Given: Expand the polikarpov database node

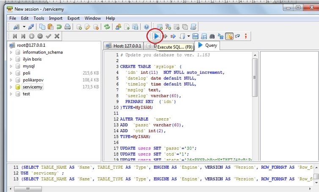Looking at the screenshot, I should [11, 80].
